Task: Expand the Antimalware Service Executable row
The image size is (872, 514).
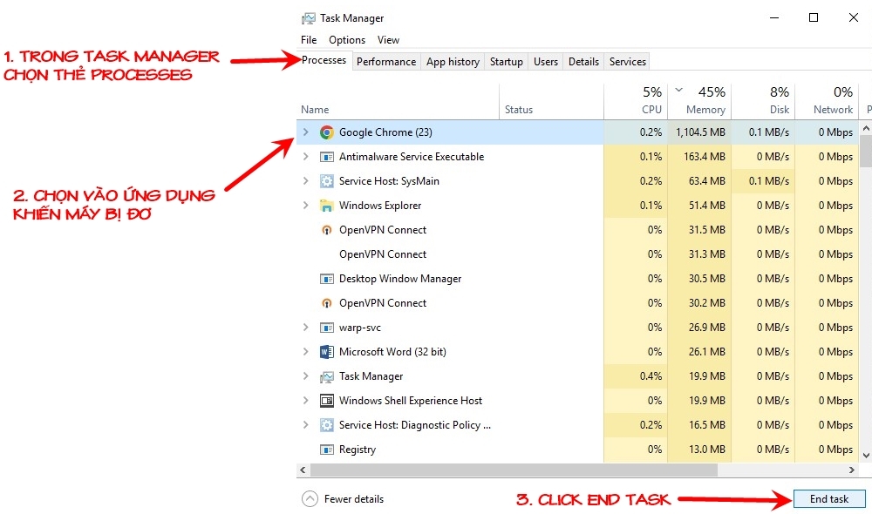Action: 305,157
